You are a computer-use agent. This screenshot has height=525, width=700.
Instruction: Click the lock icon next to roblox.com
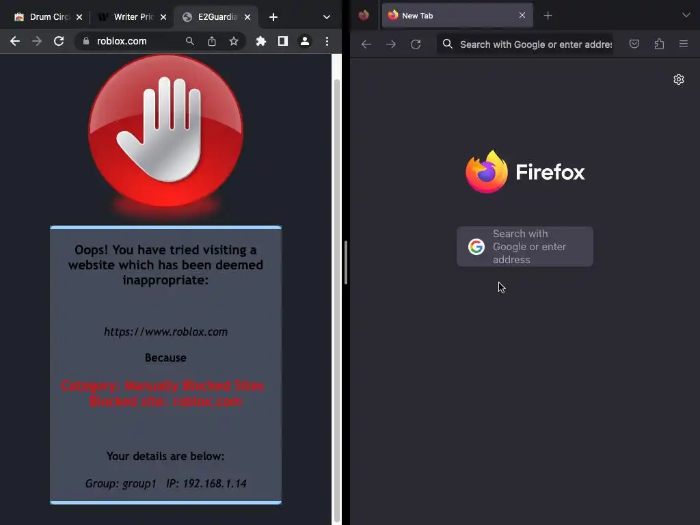pyautogui.click(x=86, y=41)
